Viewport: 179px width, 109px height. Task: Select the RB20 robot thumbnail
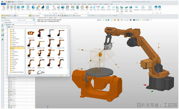coord(51,44)
